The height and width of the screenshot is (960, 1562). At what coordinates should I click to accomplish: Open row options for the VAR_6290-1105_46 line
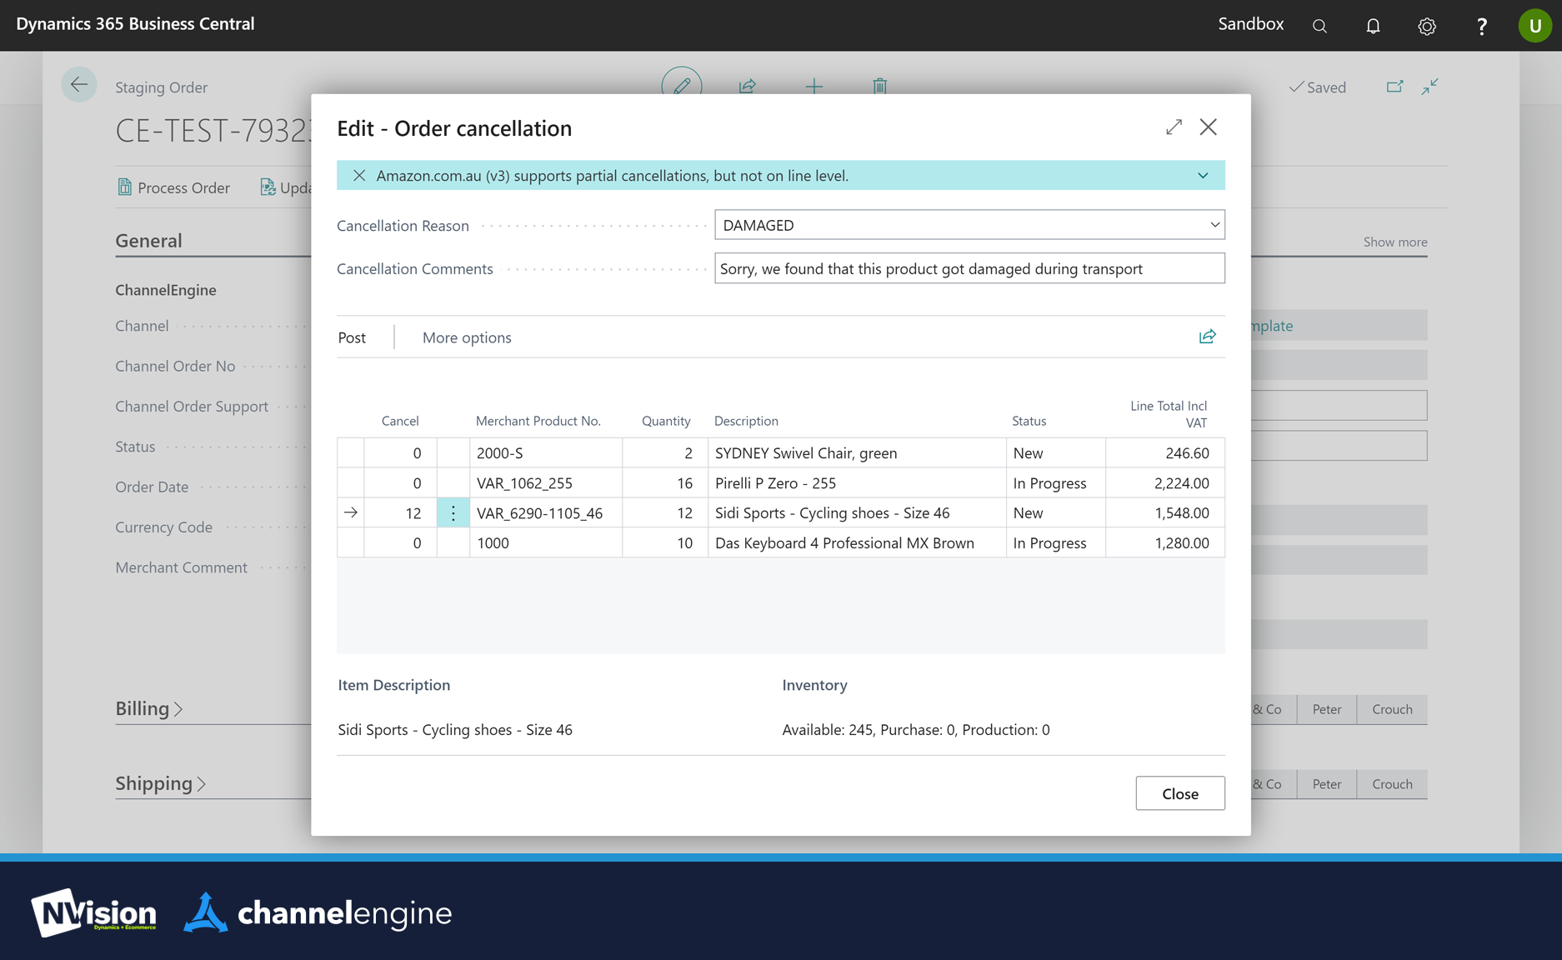453,513
